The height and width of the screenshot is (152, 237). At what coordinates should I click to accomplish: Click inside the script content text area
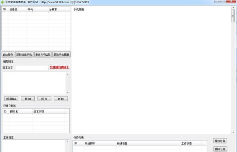point(34,83)
